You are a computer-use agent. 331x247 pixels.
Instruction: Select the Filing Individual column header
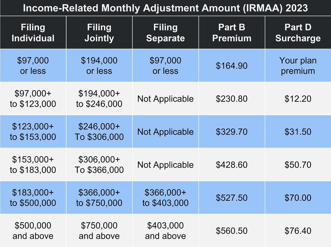click(x=33, y=33)
